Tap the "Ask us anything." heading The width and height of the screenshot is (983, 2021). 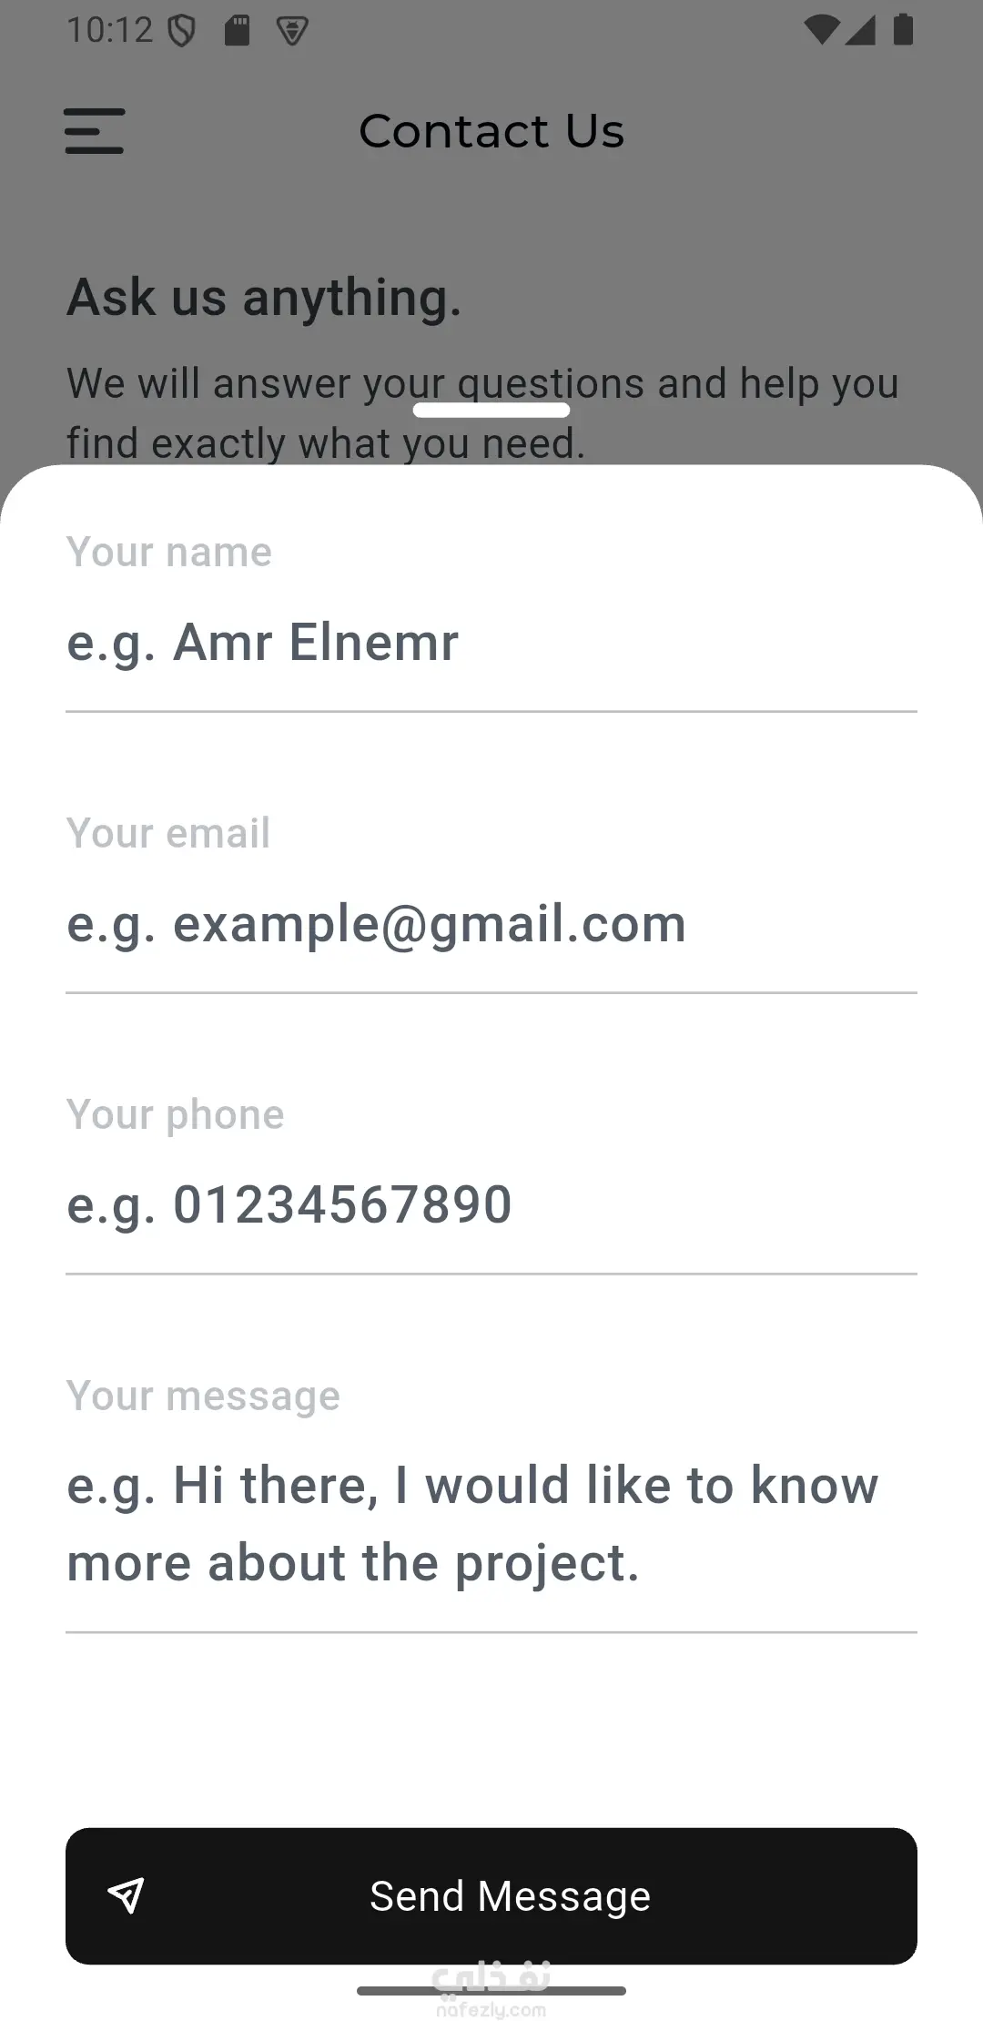point(264,298)
